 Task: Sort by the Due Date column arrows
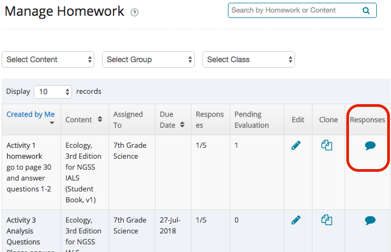coord(182,125)
